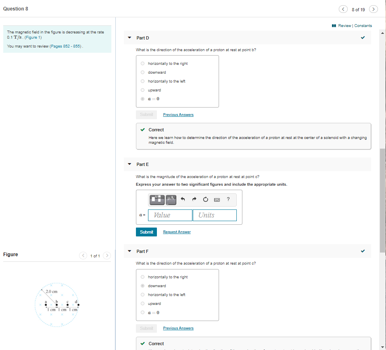Go to next question arrow
This screenshot has height=350, width=386.
pos(373,9)
